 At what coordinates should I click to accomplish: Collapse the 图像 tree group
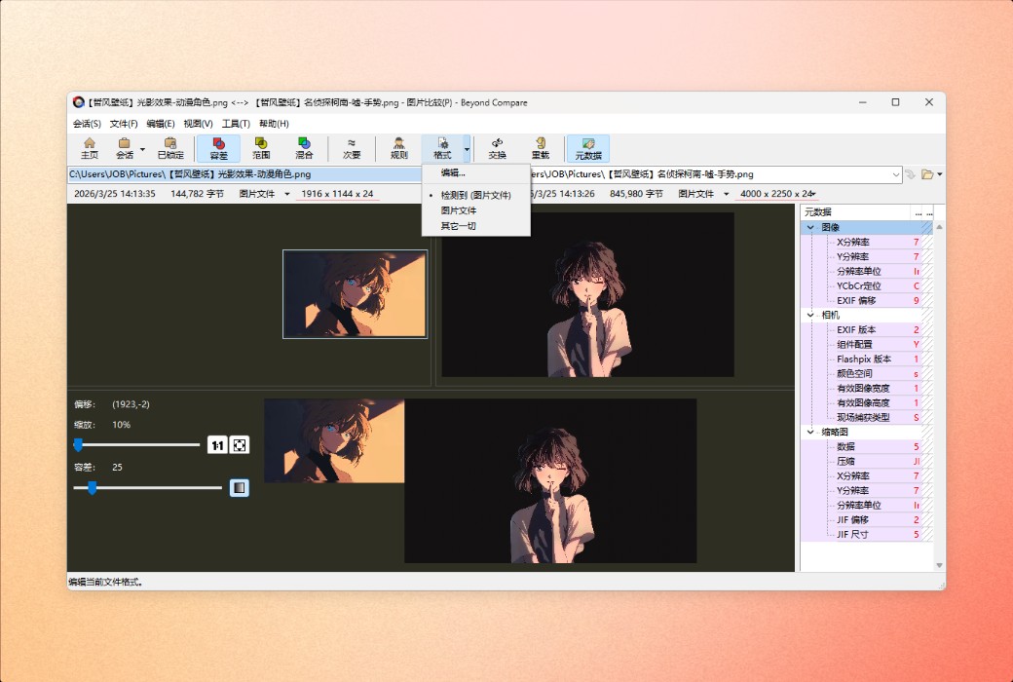pos(810,228)
